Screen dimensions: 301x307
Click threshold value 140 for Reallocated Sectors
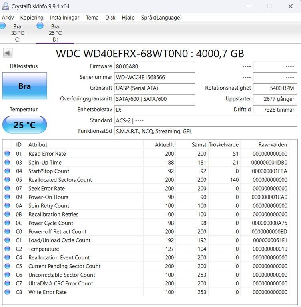tap(235, 180)
